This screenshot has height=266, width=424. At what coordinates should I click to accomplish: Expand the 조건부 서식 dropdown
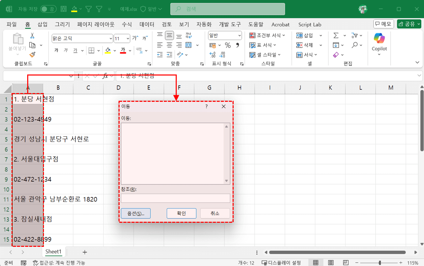[267, 36]
